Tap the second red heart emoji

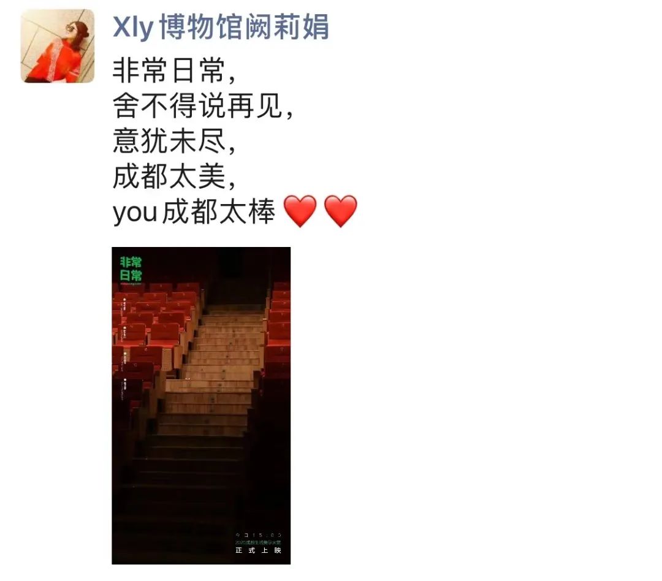coord(341,211)
